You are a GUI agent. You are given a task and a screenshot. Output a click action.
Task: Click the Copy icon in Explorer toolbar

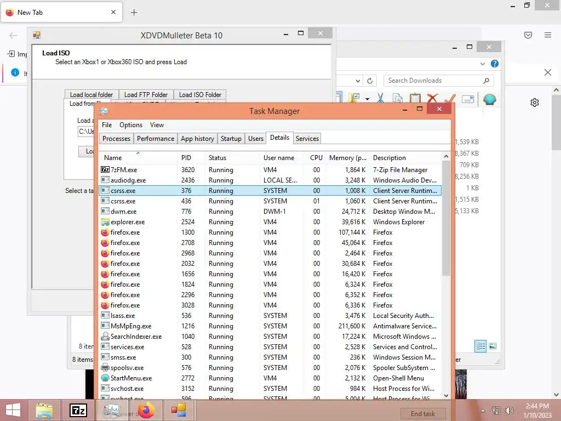pyautogui.click(x=397, y=98)
